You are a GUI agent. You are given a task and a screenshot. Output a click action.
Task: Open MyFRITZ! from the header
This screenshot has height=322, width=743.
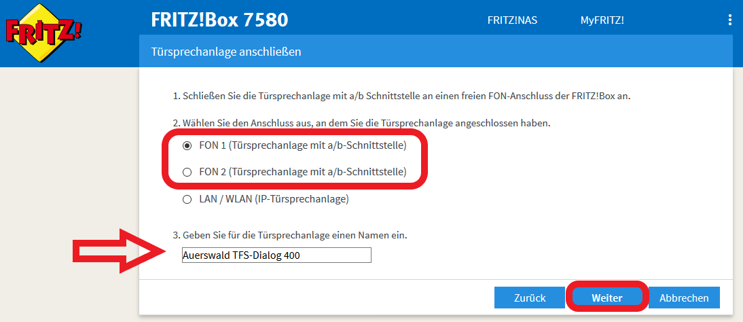click(602, 20)
